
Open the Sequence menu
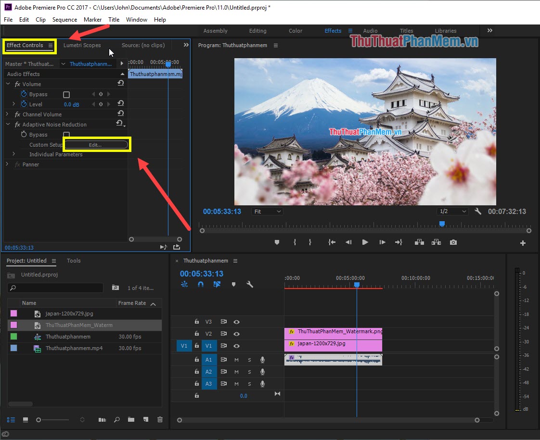click(x=64, y=20)
